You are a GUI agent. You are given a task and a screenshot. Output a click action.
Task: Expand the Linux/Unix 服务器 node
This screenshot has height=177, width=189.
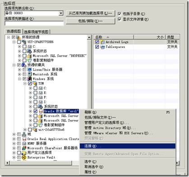(x=19, y=70)
